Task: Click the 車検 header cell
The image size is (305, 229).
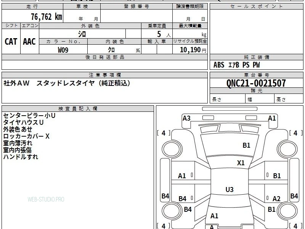Action: tap(82, 6)
